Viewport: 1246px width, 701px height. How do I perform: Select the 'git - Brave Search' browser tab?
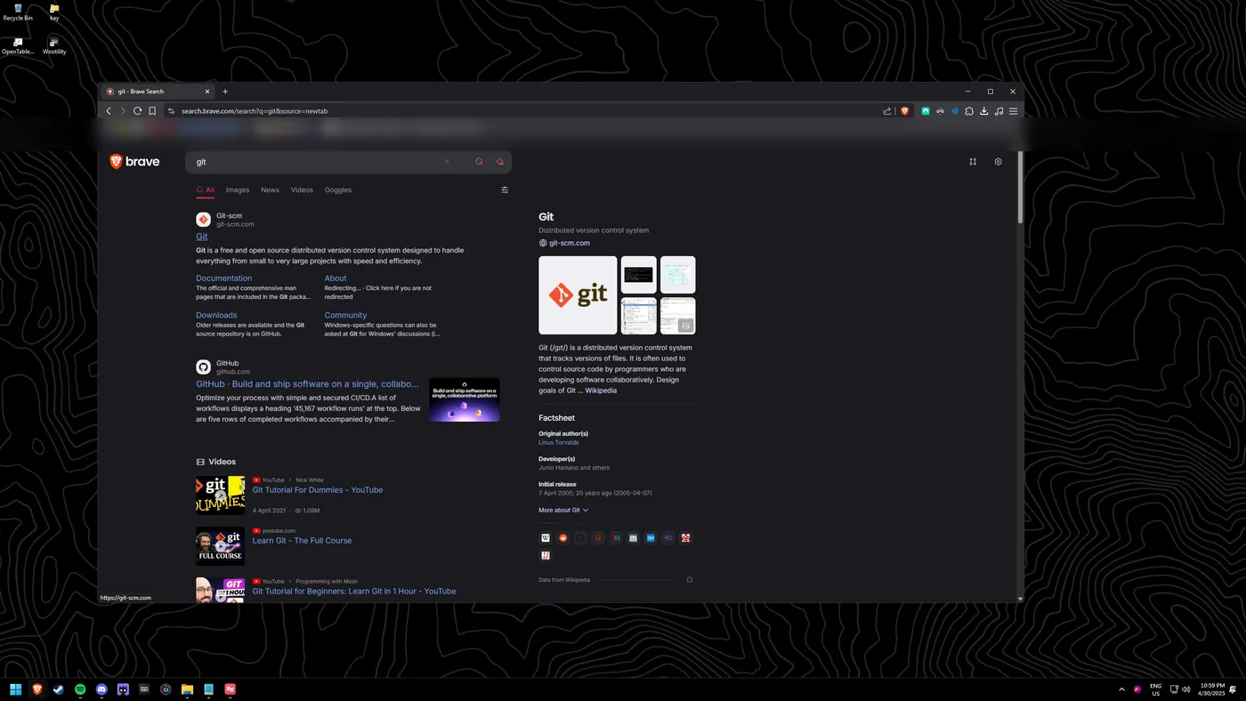[x=158, y=92]
